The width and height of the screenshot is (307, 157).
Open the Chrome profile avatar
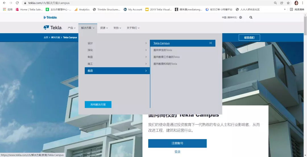click(296, 3)
